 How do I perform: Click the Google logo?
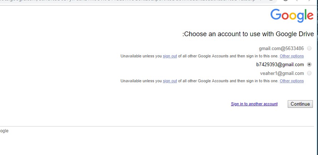click(292, 15)
